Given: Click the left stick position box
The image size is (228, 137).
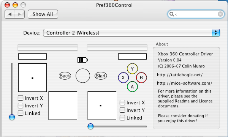Looking at the screenshot, I should click(32, 77).
